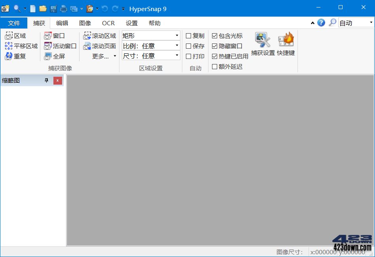Switch to the OCR tab
Viewport: 375px width, 257px height.
108,23
